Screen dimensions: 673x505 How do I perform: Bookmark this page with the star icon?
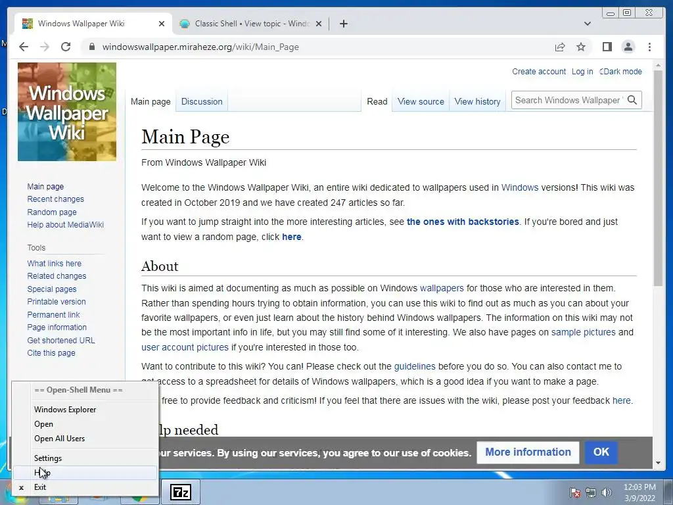click(581, 47)
